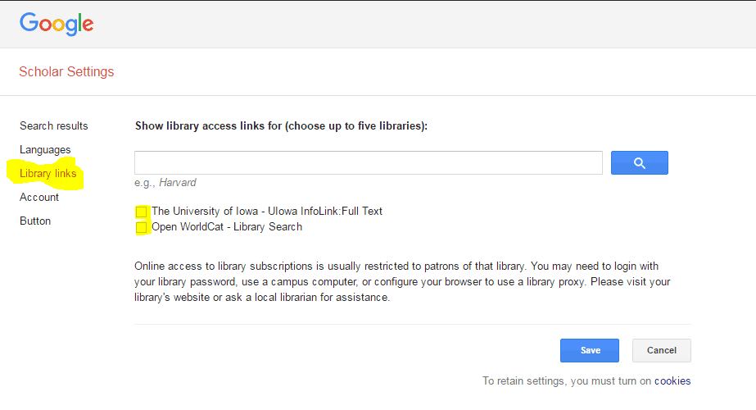Image resolution: width=756 pixels, height=410 pixels.
Task: Click the online access notice paragraph
Action: [402, 282]
